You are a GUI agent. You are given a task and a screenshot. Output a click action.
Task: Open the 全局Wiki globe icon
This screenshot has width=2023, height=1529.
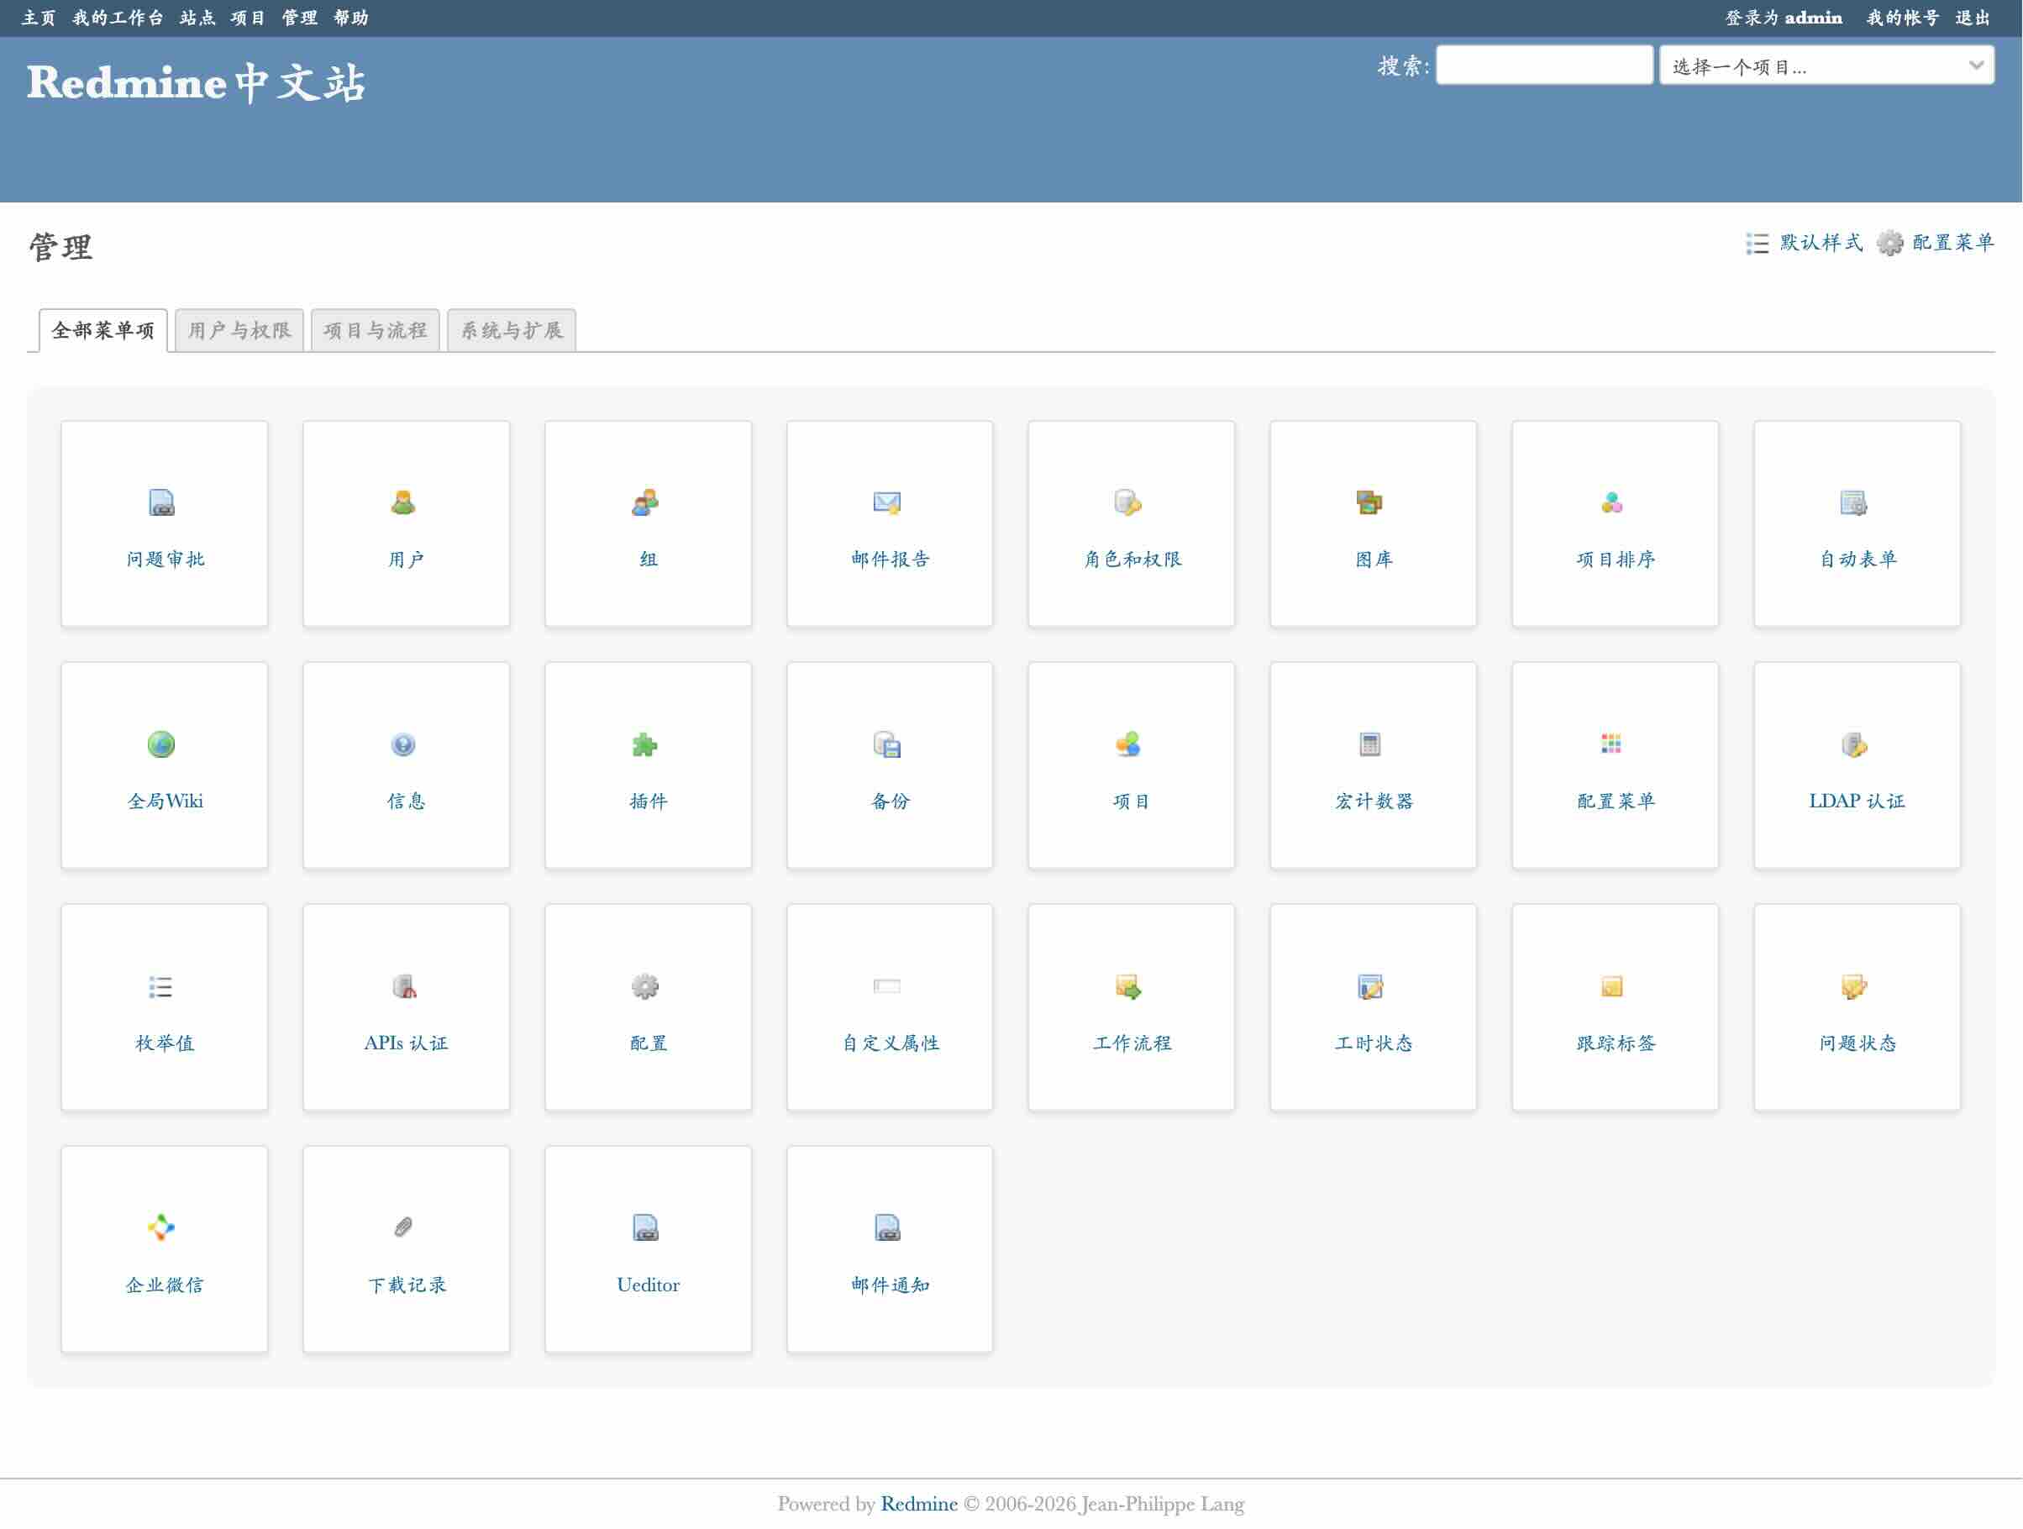162,745
